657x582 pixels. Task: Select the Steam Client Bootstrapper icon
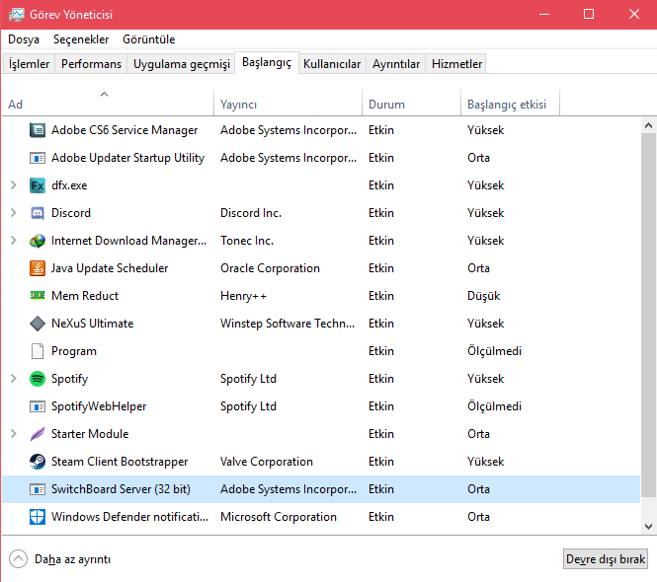(x=38, y=462)
